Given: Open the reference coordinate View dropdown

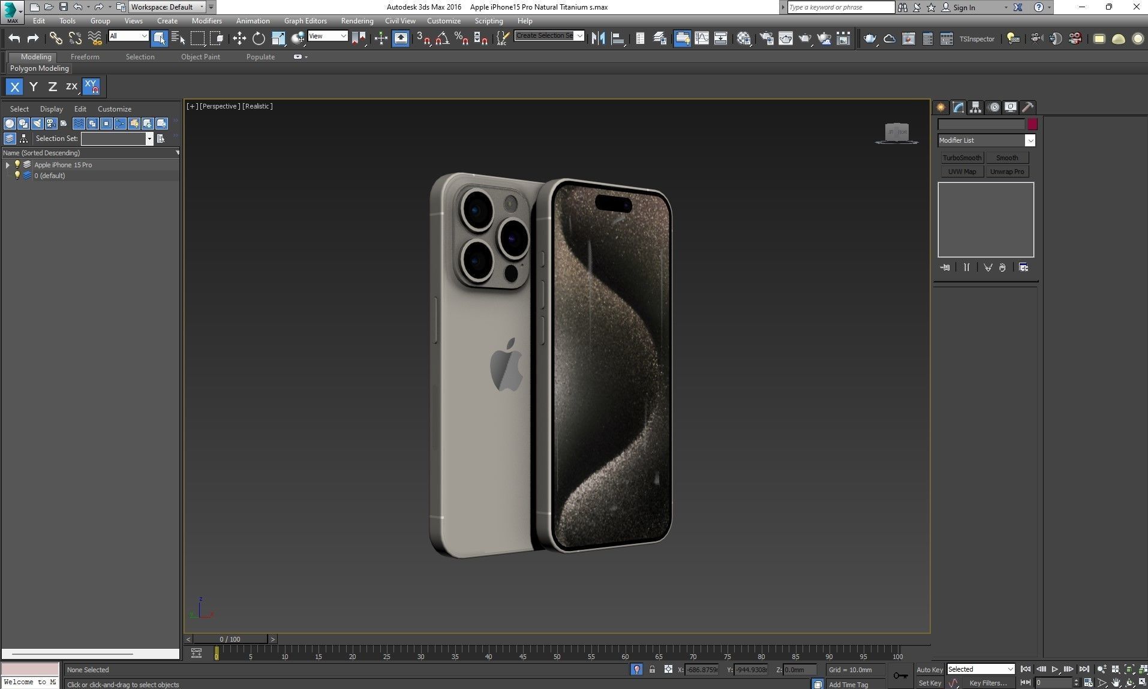Looking at the screenshot, I should click(327, 36).
